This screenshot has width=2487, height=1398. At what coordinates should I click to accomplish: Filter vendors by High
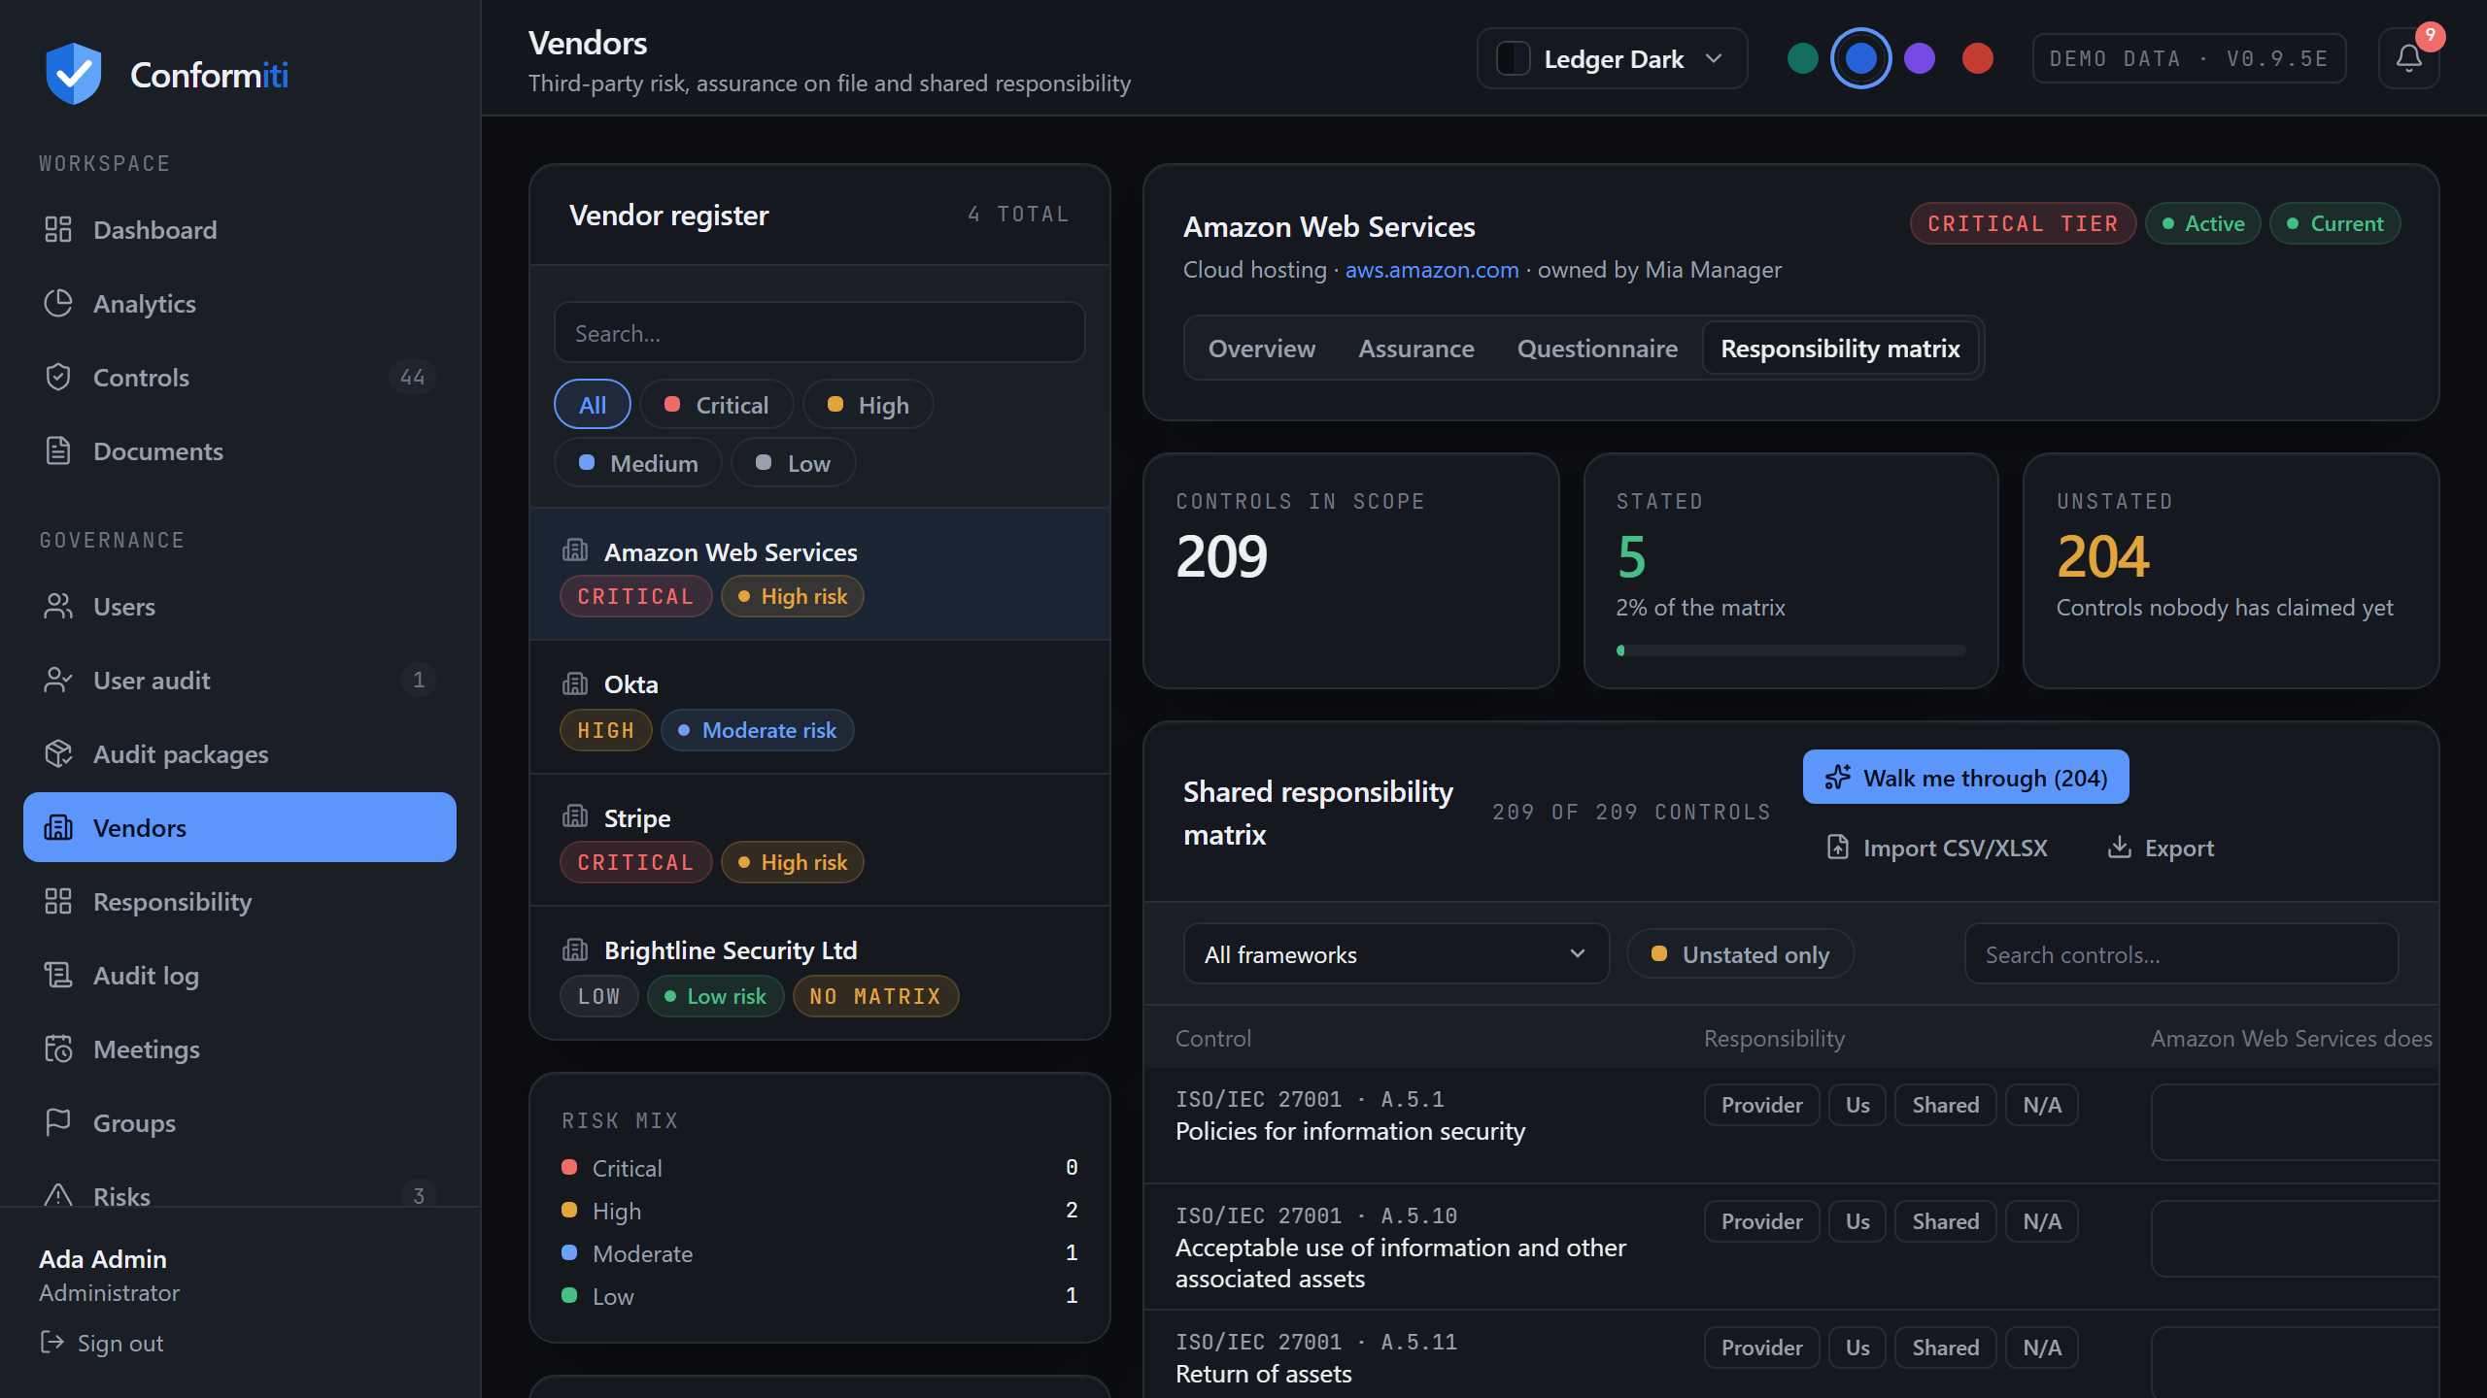point(868,405)
